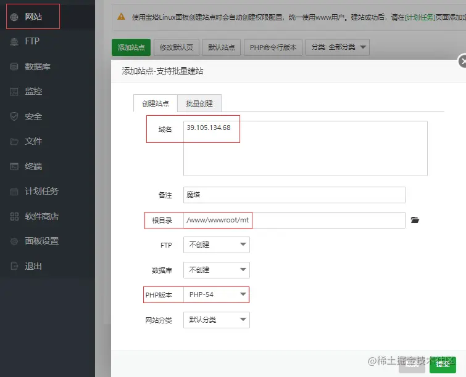Click the database icon beside 数据库
The width and height of the screenshot is (466, 377).
(14, 67)
